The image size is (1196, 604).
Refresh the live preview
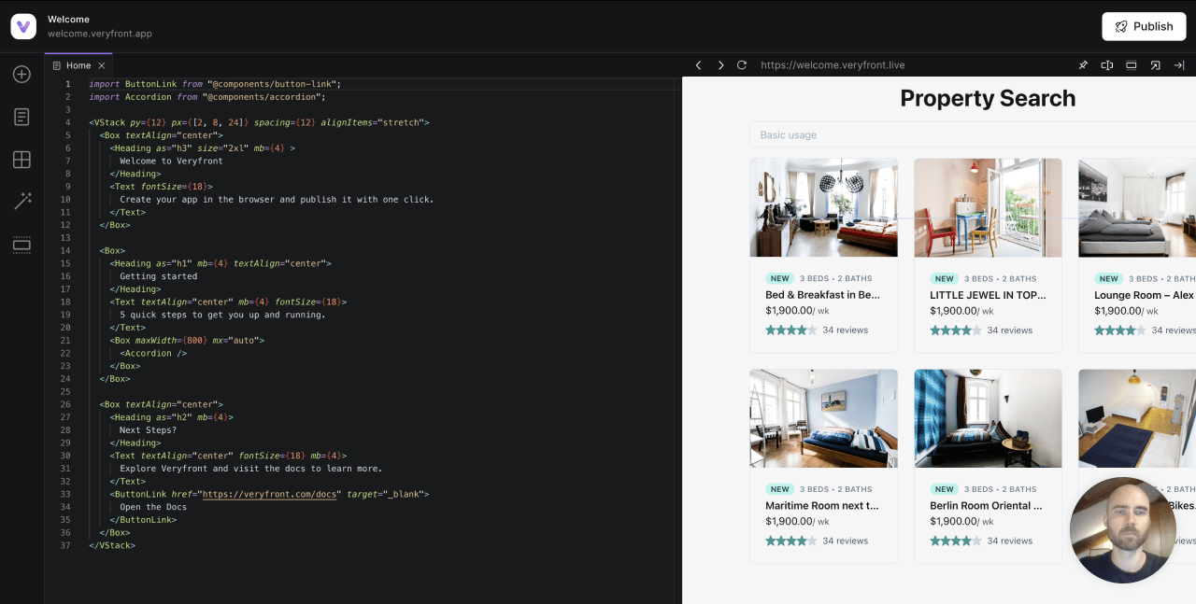coord(741,65)
